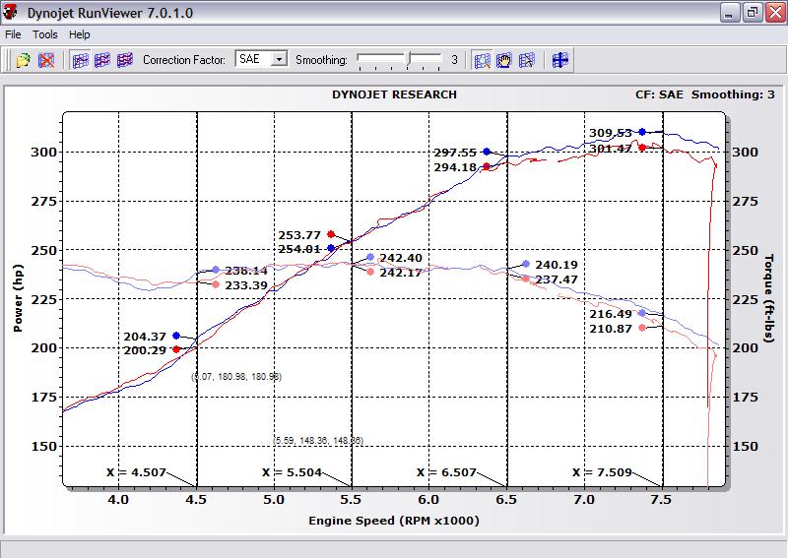Screen dimensions: 788x558
Task: Click the 210.87 torque data point
Action: [642, 328]
